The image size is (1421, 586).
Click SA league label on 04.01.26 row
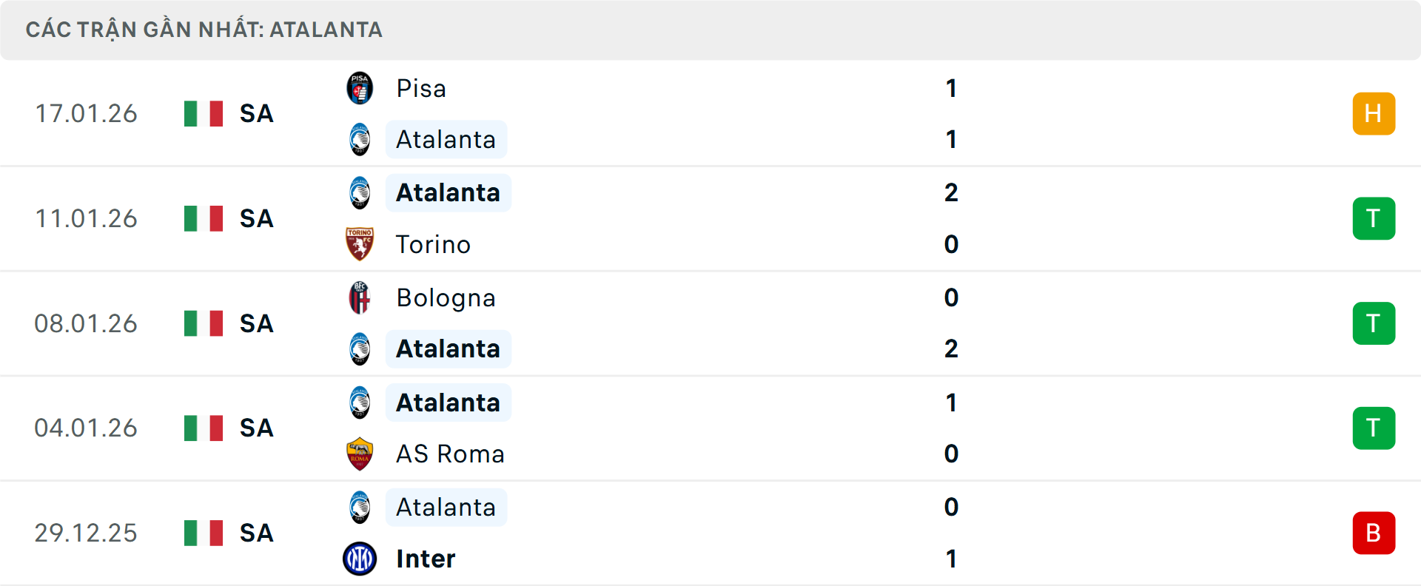pos(256,428)
